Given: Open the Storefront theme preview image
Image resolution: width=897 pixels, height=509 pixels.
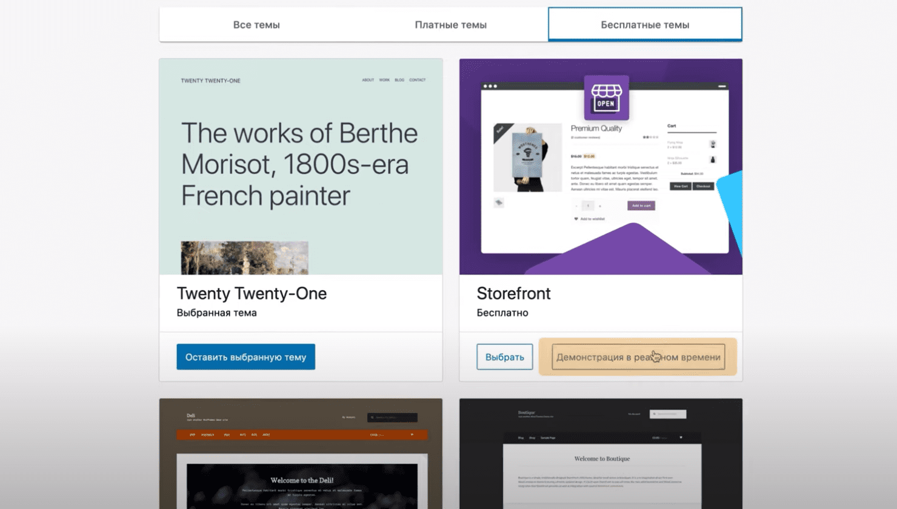Looking at the screenshot, I should [601, 167].
